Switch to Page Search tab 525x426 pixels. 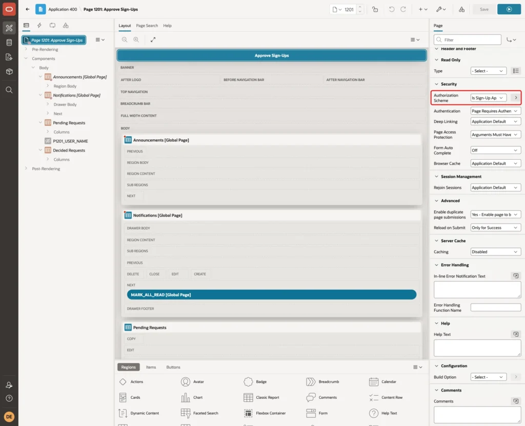pos(147,26)
